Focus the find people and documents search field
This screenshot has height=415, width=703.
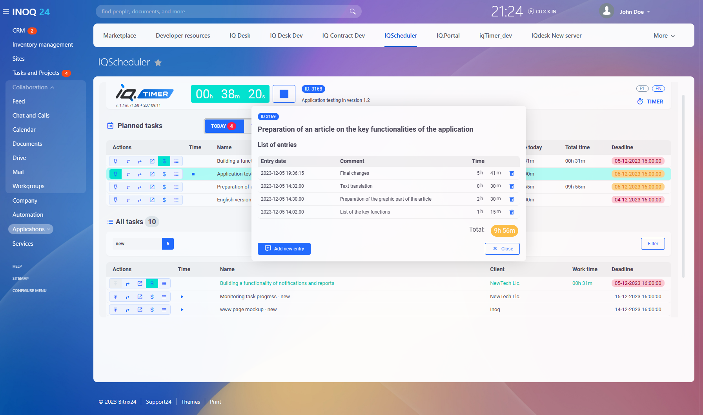[x=224, y=11]
